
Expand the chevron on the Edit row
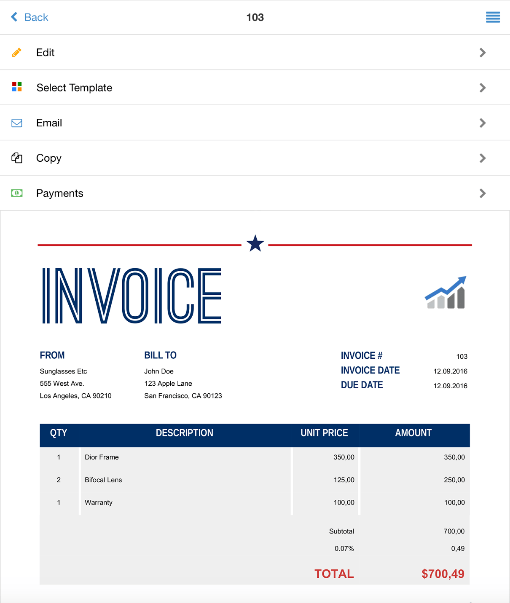click(483, 52)
